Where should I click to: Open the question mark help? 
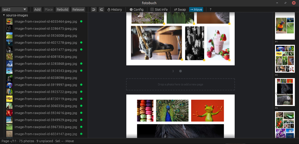click(x=210, y=9)
